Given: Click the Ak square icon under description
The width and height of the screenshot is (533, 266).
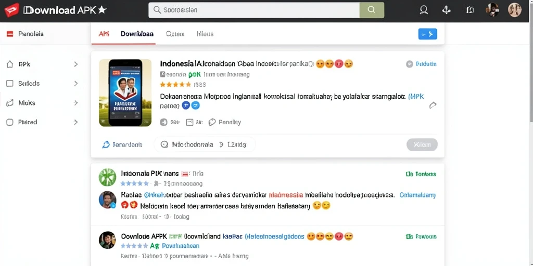Looking at the screenshot, I should (x=189, y=122).
